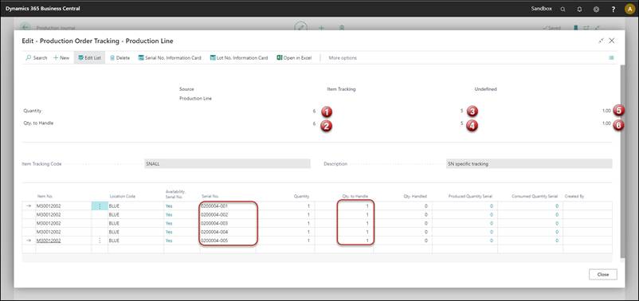Open in Excel
Viewport: 639px width, 301px height.
(x=294, y=58)
